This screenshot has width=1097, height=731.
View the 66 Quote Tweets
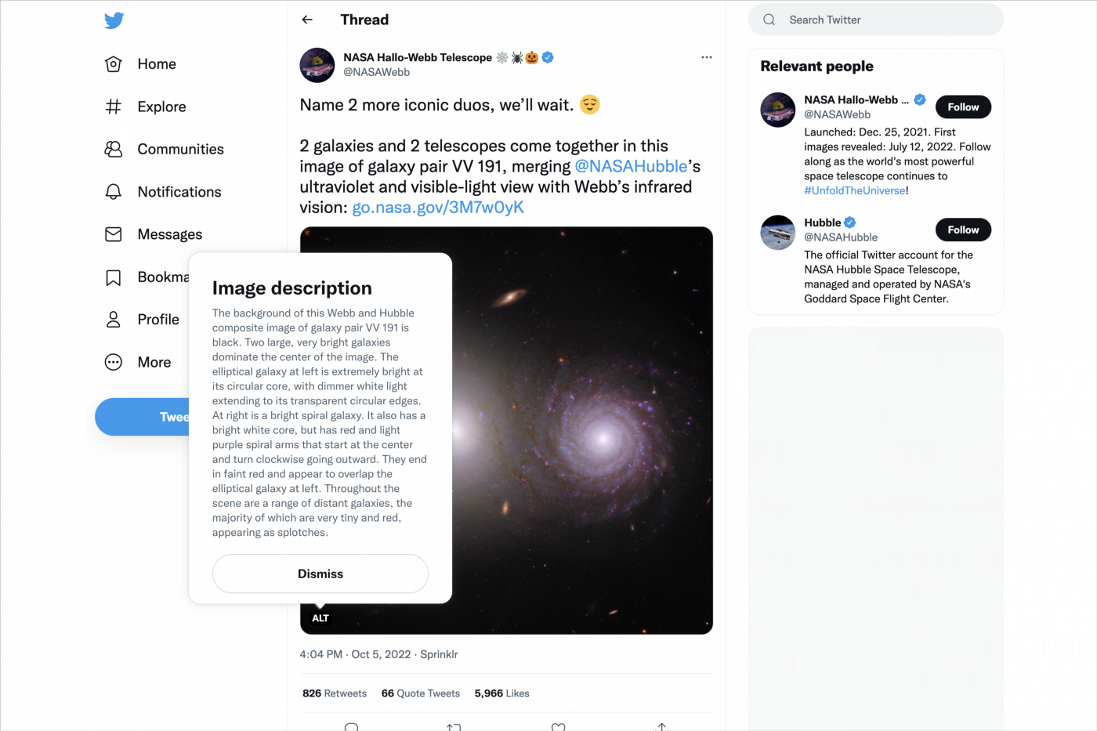[421, 693]
